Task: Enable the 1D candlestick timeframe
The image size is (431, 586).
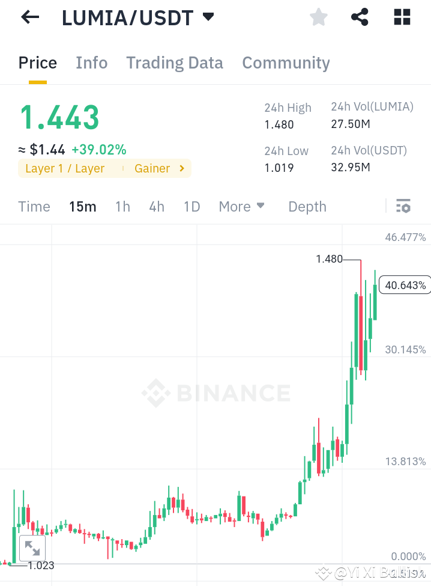Action: [191, 206]
